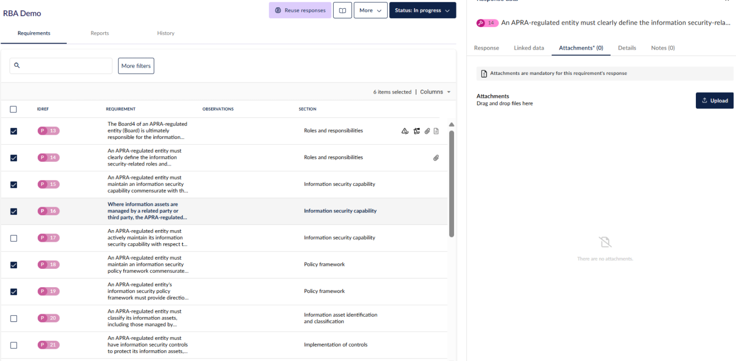Image resolution: width=736 pixels, height=361 pixels.
Task: Uncheck the checkbox for requirement 14
Action: [14, 158]
